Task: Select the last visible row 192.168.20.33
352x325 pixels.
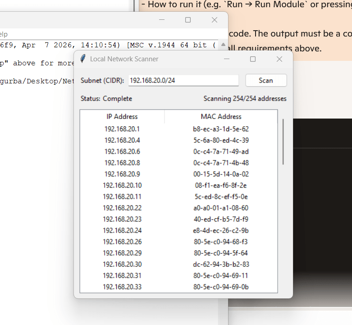Action: [x=122, y=287]
